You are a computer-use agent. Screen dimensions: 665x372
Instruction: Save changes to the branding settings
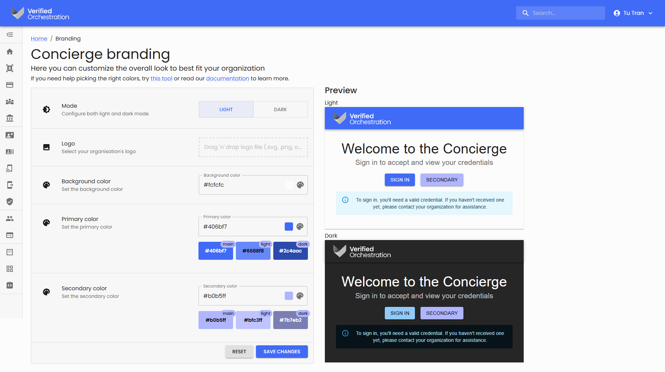282,351
